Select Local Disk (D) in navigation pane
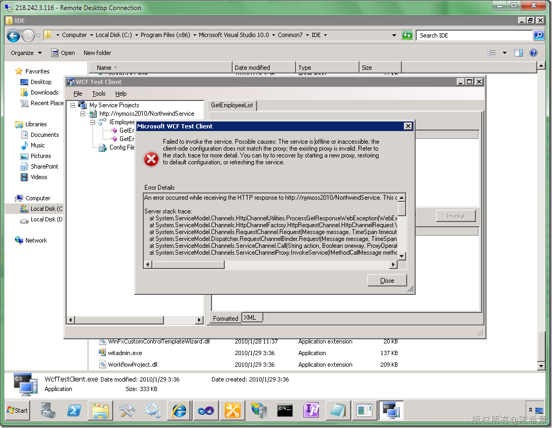The image size is (552, 428). tap(42, 219)
